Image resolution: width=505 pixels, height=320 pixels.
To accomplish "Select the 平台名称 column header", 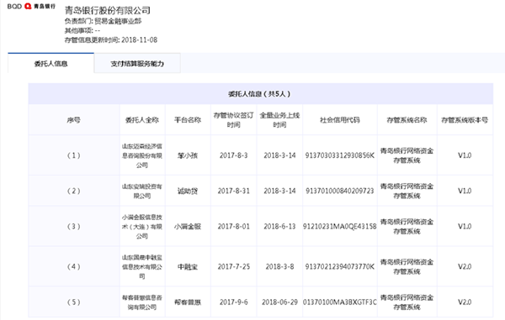I will click(188, 120).
